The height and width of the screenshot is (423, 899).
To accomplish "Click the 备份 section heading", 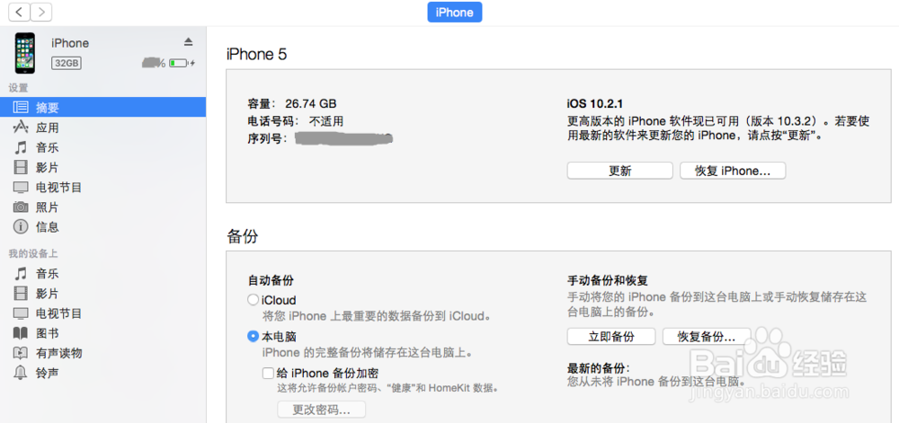I will 243,236.
